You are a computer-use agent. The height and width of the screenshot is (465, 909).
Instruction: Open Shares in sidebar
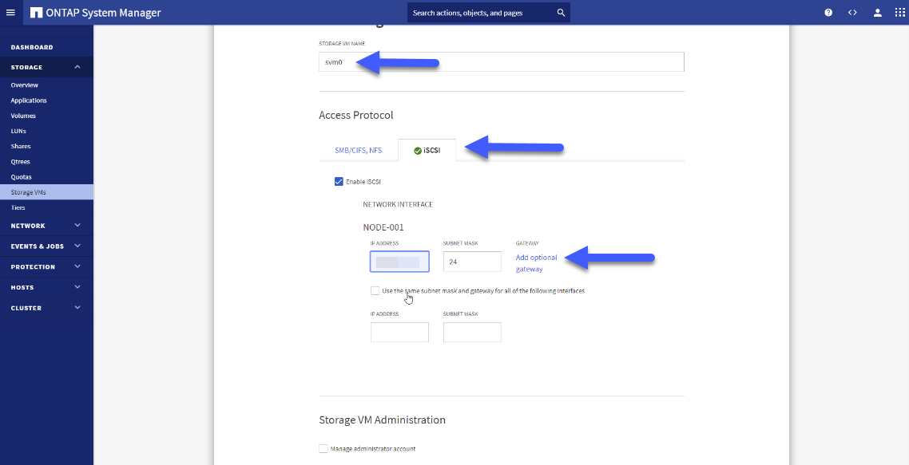pyautogui.click(x=21, y=147)
